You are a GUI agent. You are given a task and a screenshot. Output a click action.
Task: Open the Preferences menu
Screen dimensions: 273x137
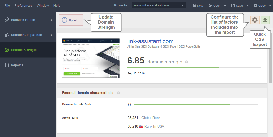point(23,6)
